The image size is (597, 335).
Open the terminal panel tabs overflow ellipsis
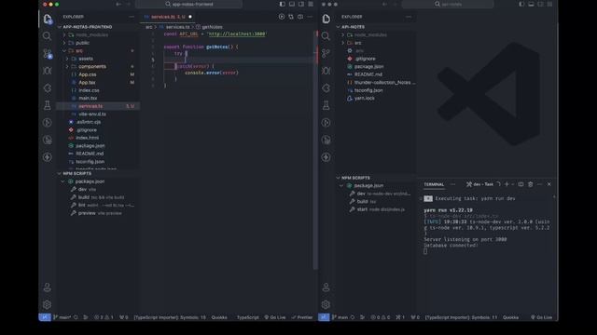[452, 184]
